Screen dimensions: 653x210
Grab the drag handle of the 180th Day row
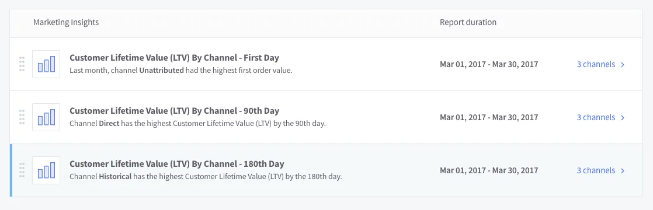click(22, 170)
